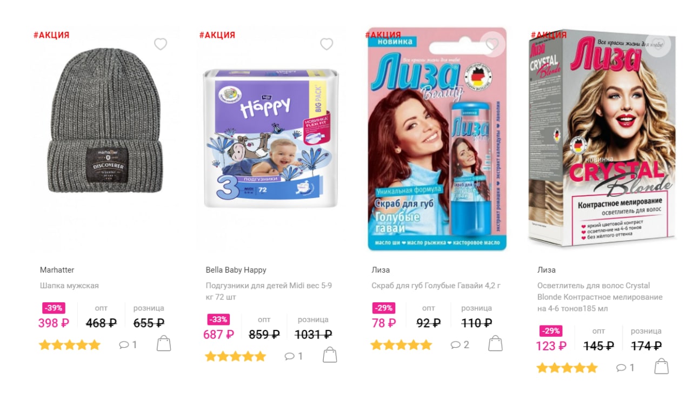View the review comment on Bella diapers

294,356
